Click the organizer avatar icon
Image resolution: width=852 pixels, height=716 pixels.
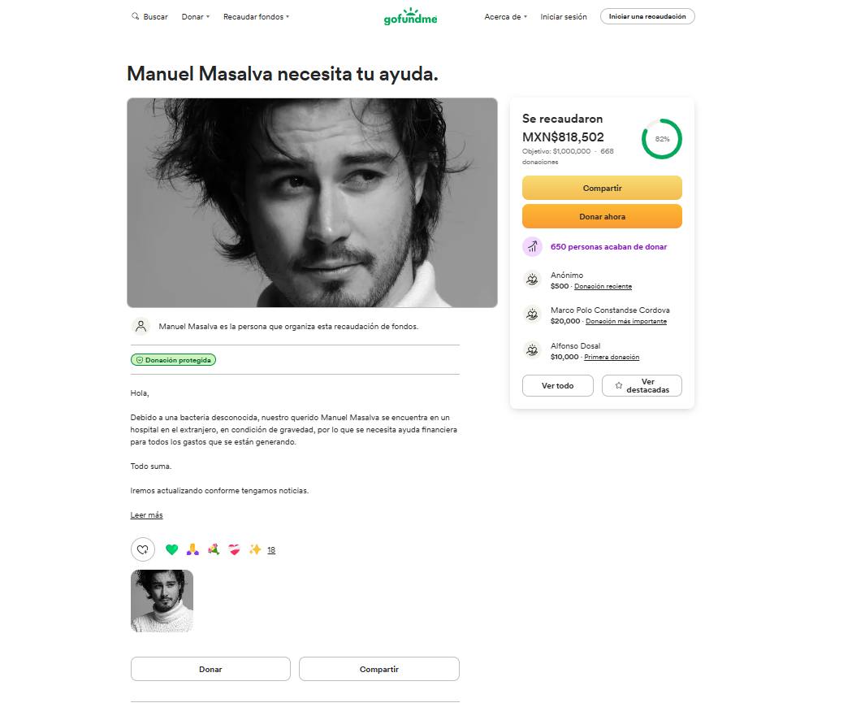(141, 326)
